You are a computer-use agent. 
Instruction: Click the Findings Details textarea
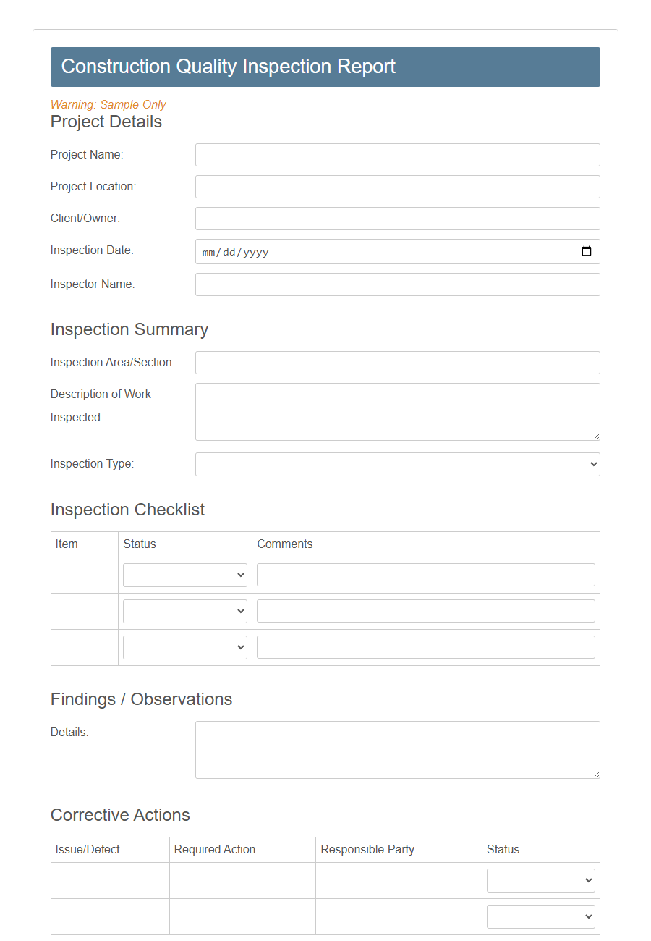[x=397, y=749]
